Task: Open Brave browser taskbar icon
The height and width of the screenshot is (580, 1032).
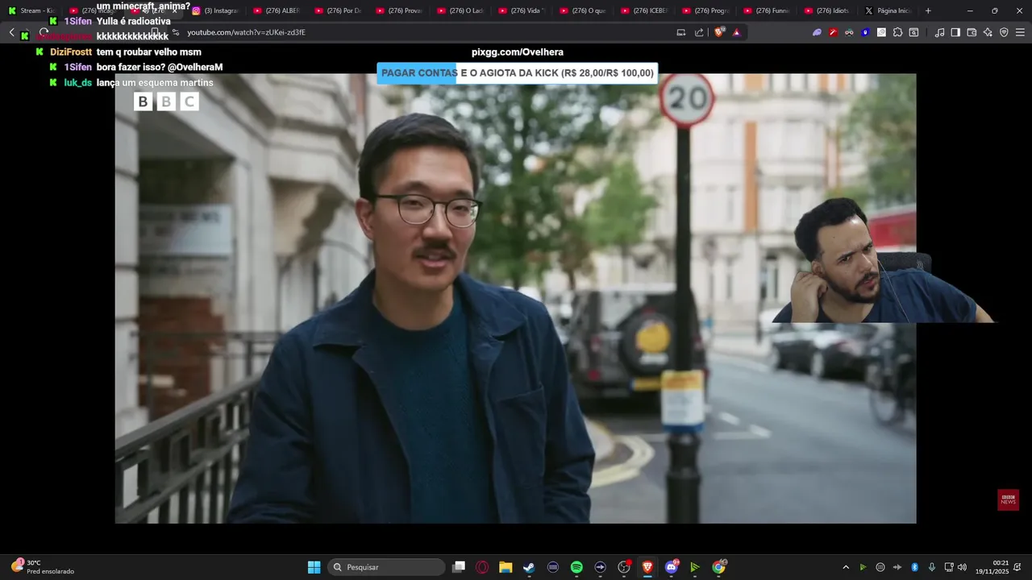Action: (x=647, y=567)
